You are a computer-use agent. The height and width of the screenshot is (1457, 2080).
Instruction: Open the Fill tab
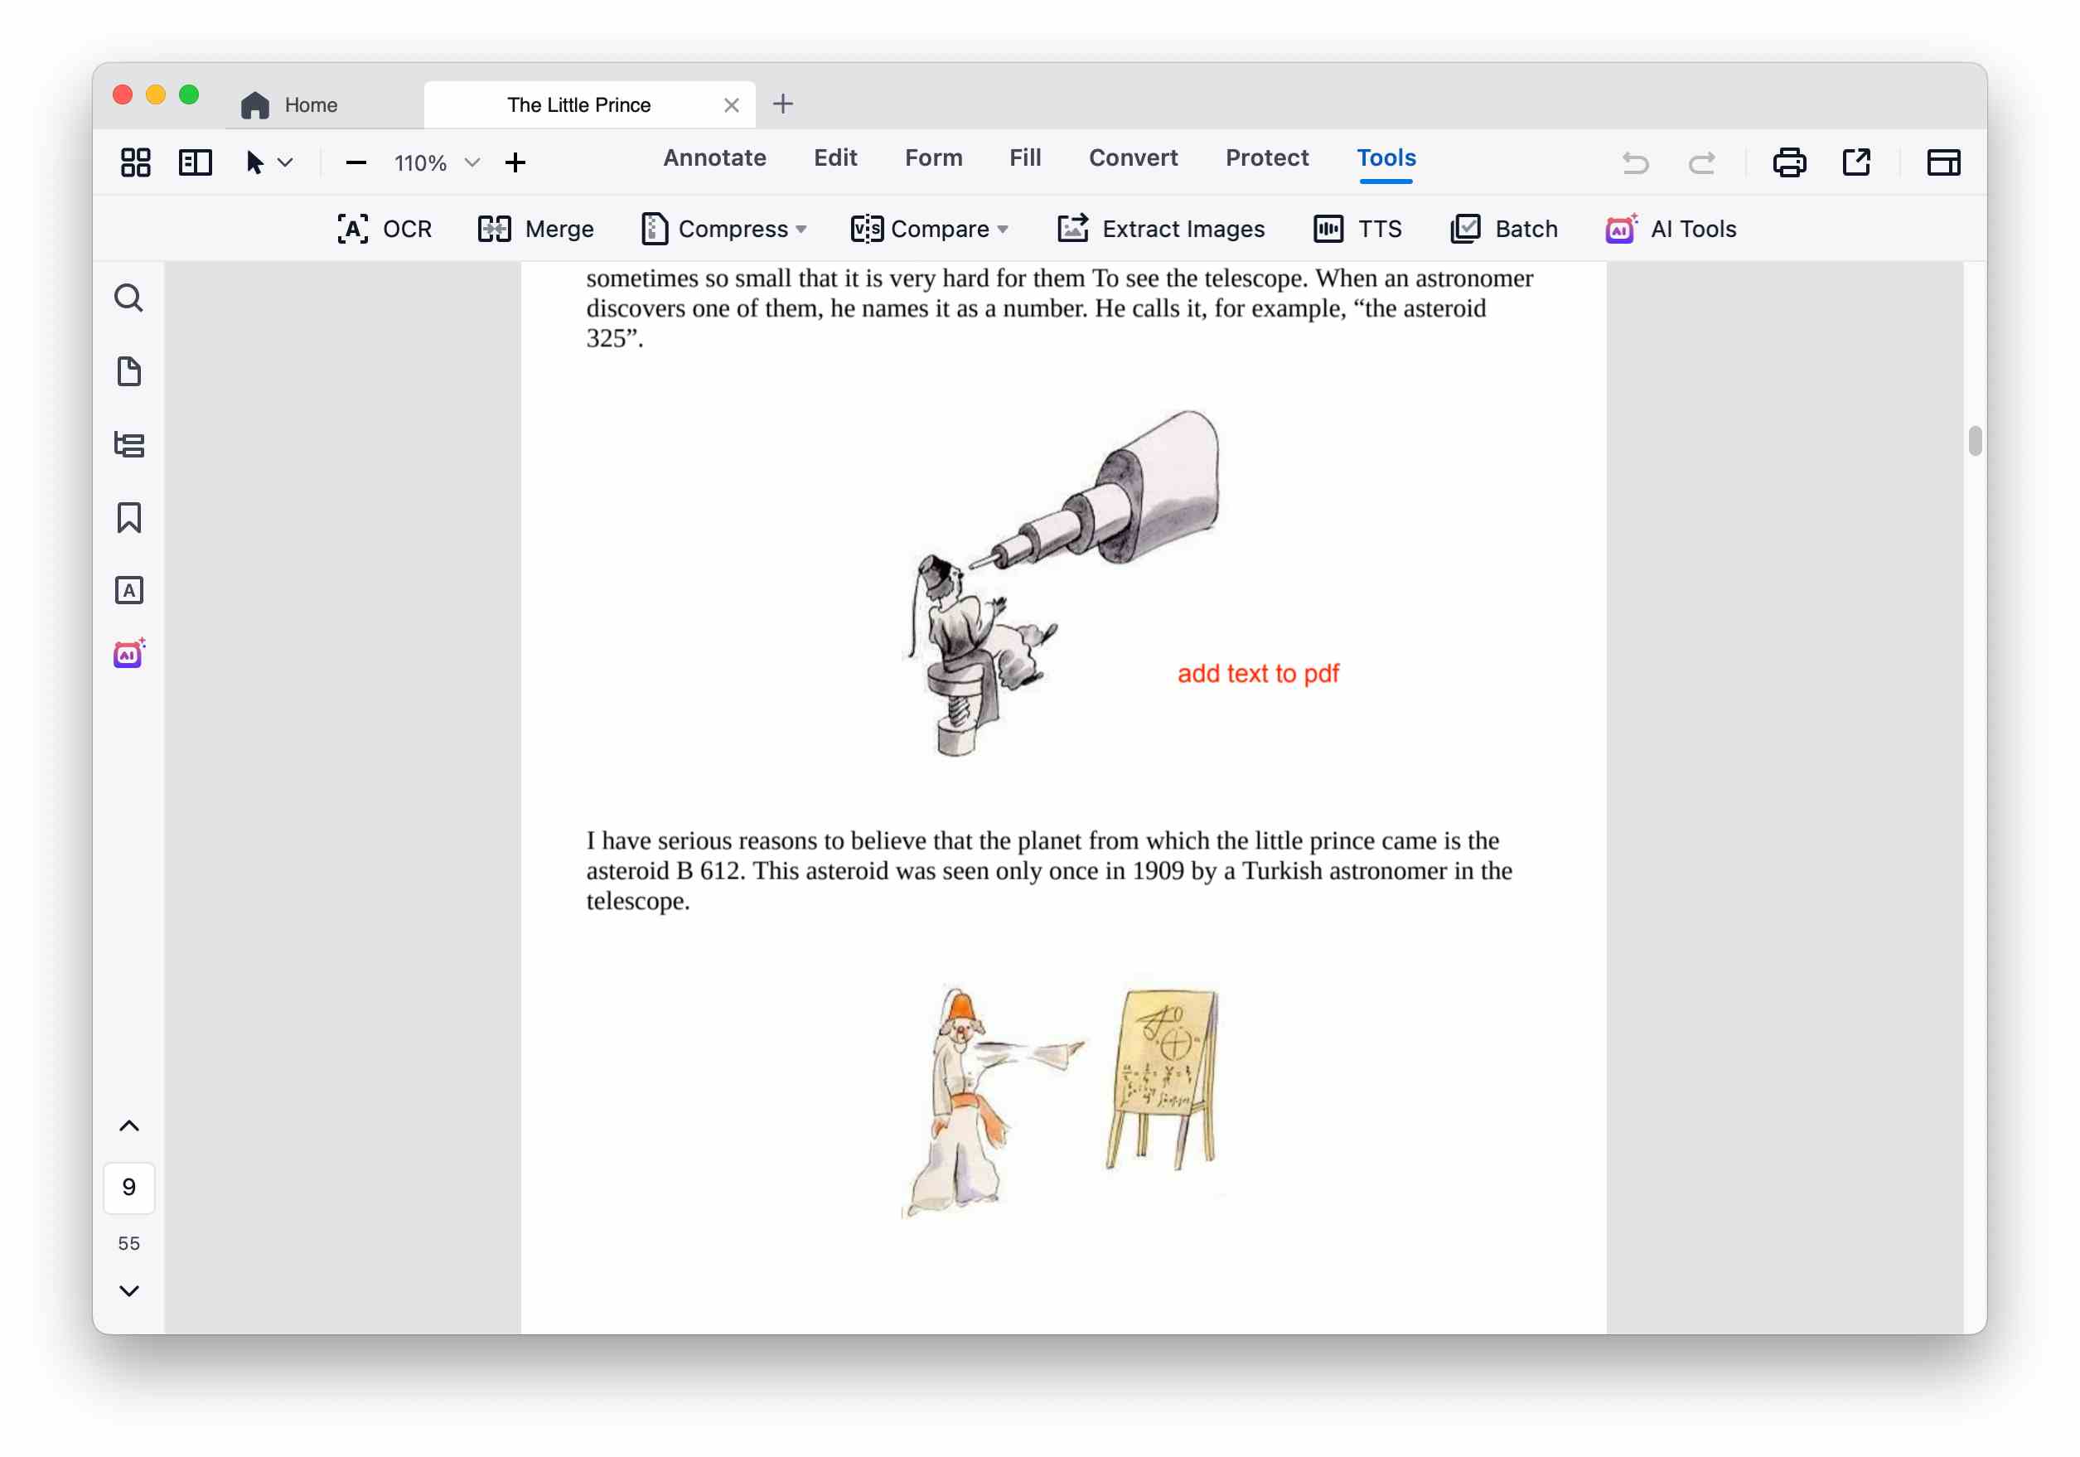coord(1024,157)
